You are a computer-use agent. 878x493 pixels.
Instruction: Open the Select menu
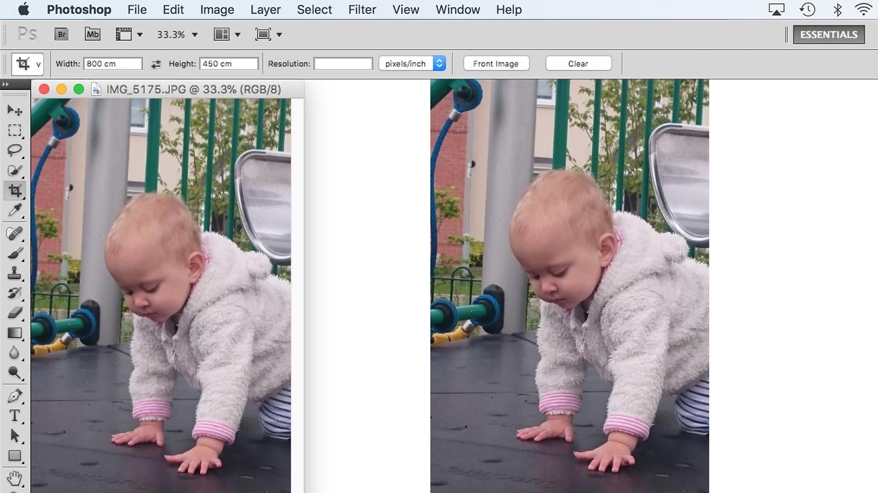click(314, 10)
